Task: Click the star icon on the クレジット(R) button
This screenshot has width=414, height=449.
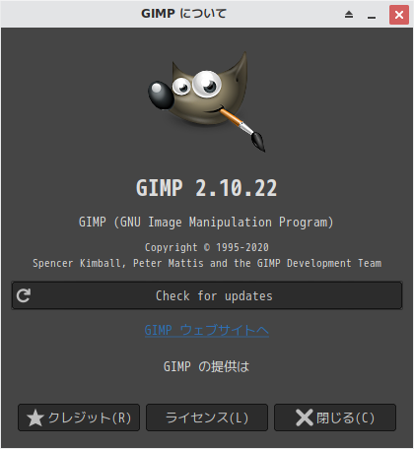Action: click(x=35, y=417)
